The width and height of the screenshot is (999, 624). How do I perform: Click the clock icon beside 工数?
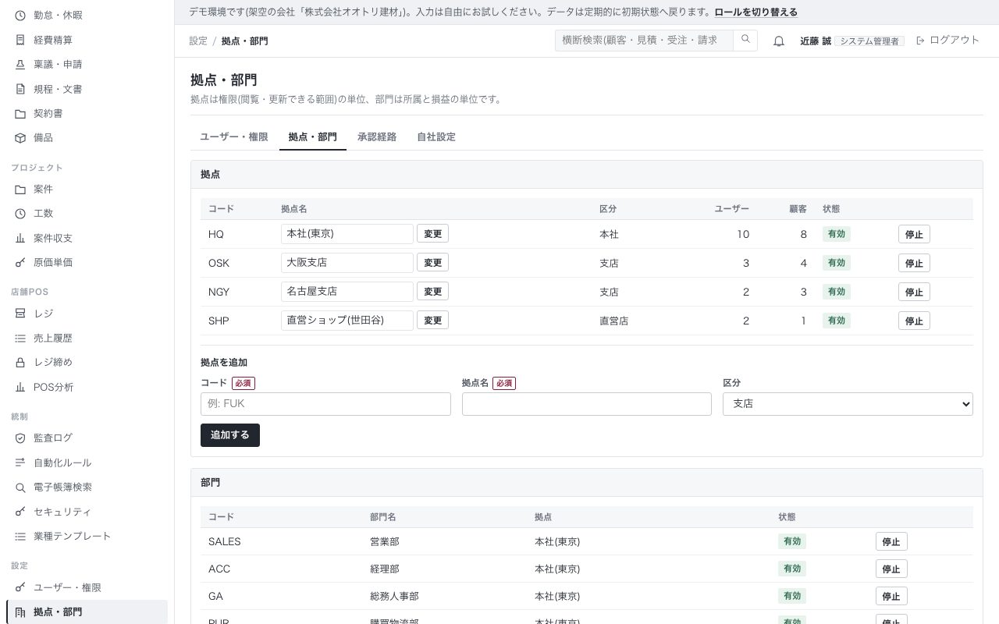click(x=20, y=213)
